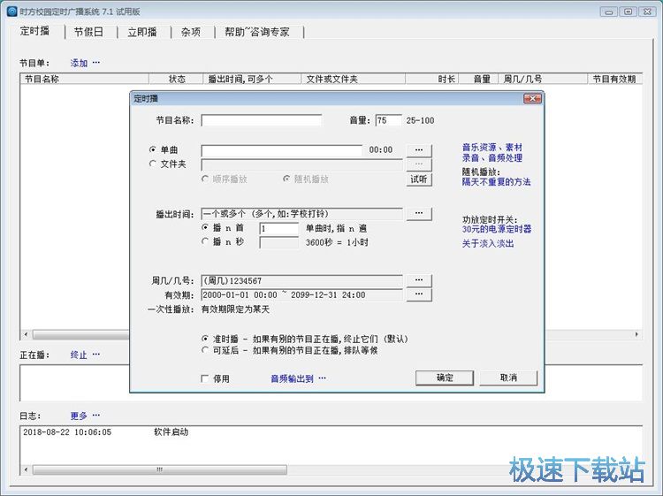Open the 30元的电源定时器 link

(497, 229)
